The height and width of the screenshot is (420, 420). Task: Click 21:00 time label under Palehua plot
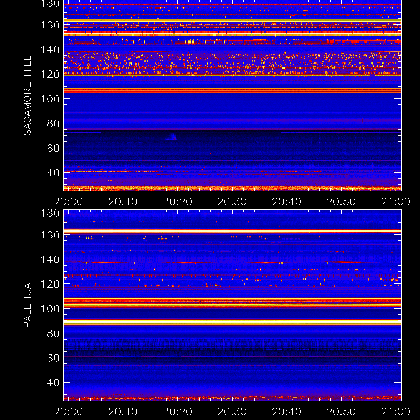click(x=396, y=412)
